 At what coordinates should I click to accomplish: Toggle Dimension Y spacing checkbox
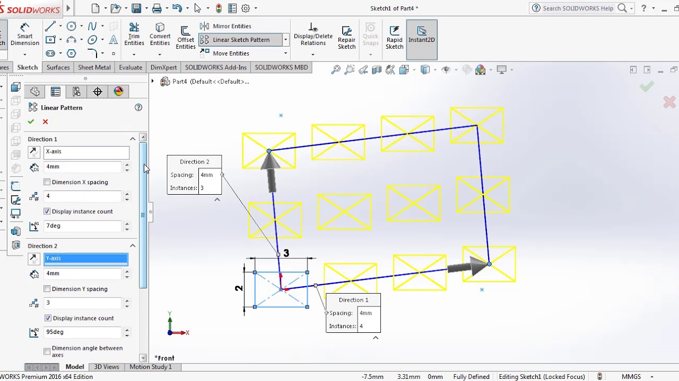click(x=47, y=289)
